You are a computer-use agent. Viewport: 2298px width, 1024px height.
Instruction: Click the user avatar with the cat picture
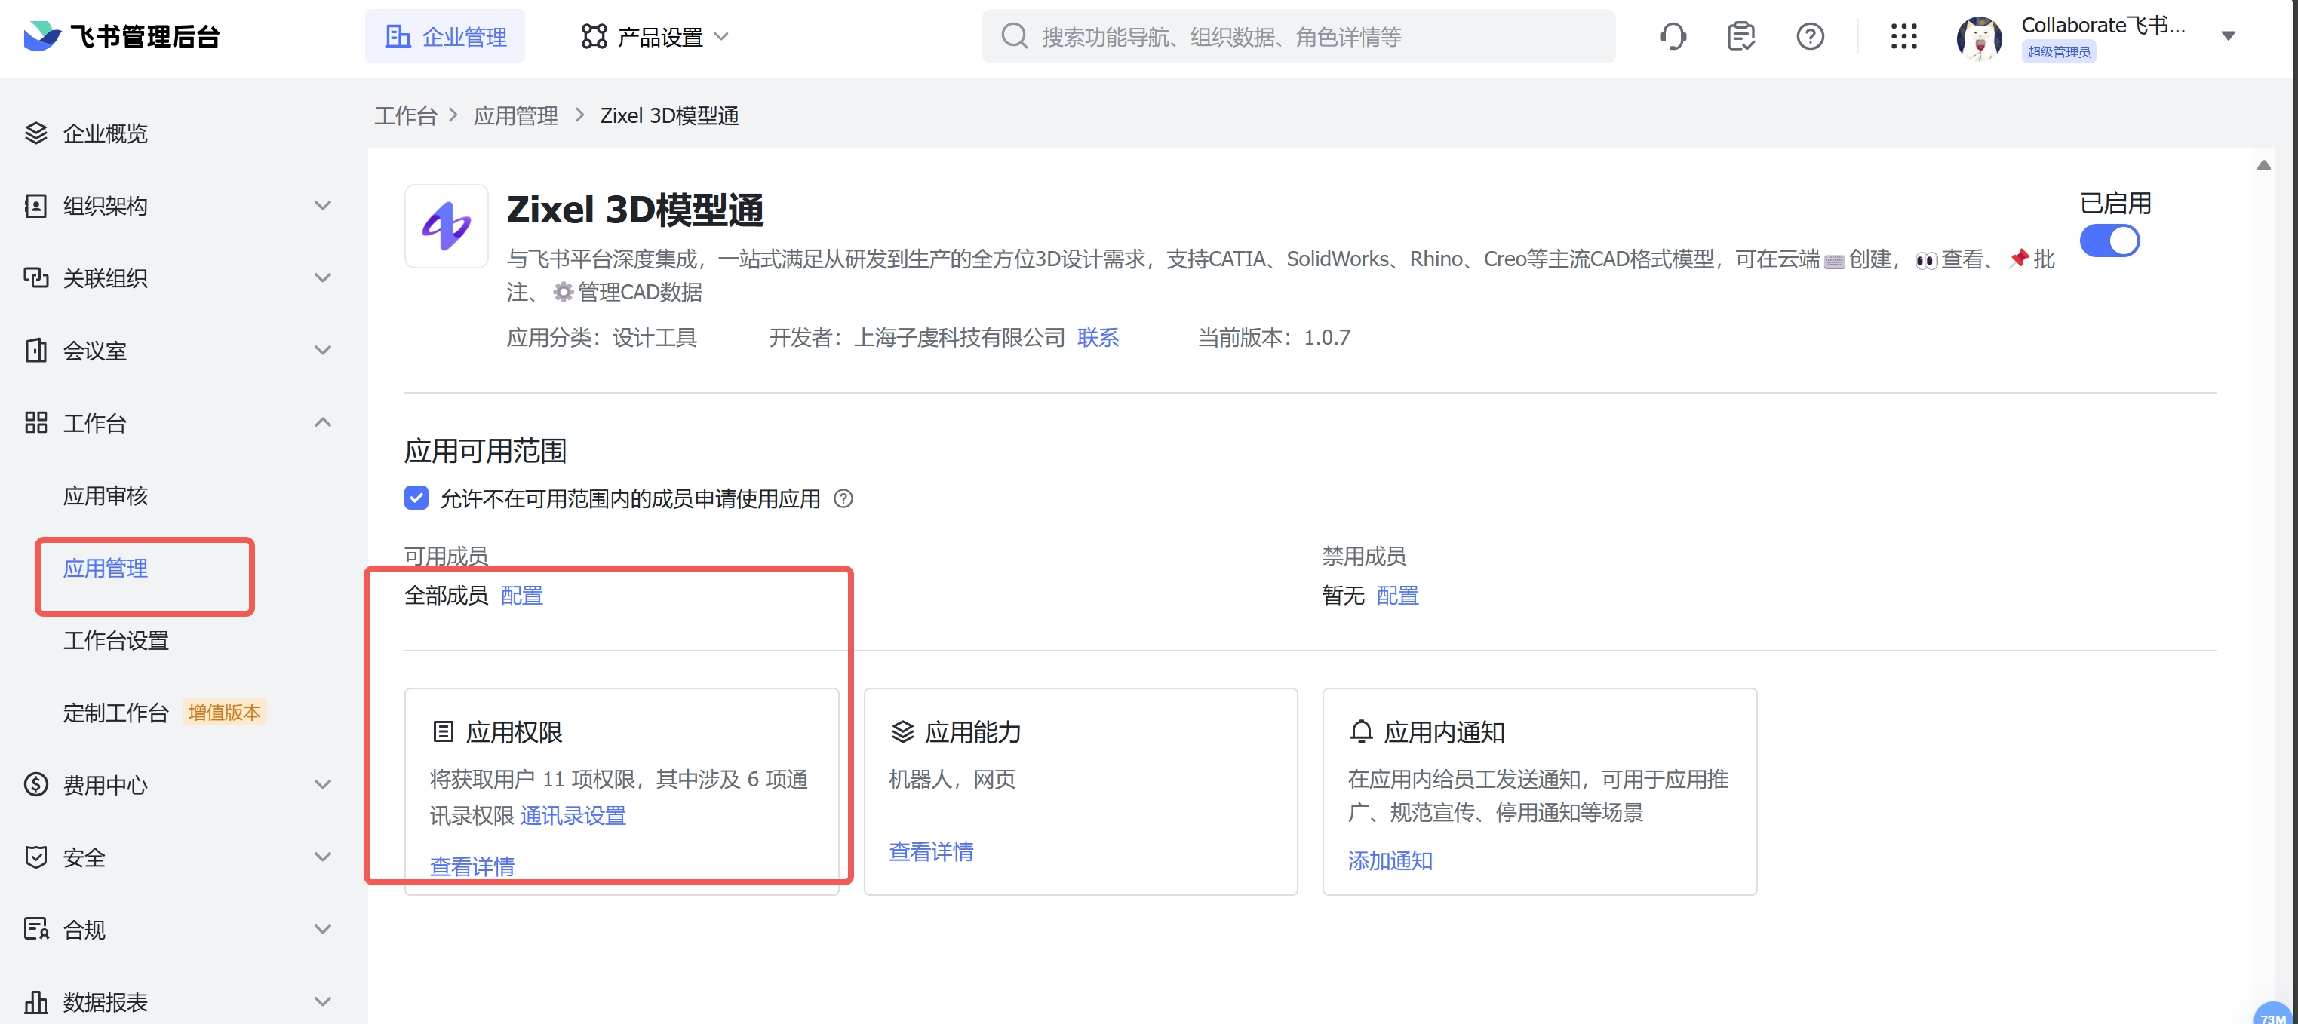tap(1979, 36)
